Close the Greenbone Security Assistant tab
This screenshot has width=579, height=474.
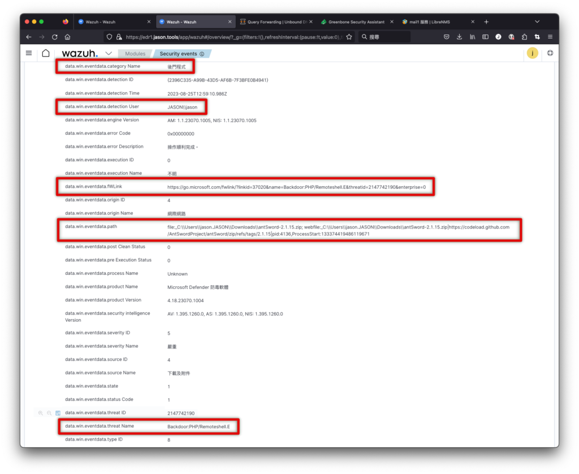point(392,22)
